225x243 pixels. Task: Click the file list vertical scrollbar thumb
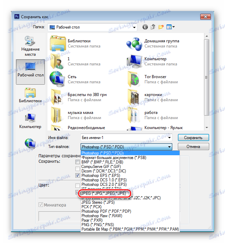[x=206, y=77]
